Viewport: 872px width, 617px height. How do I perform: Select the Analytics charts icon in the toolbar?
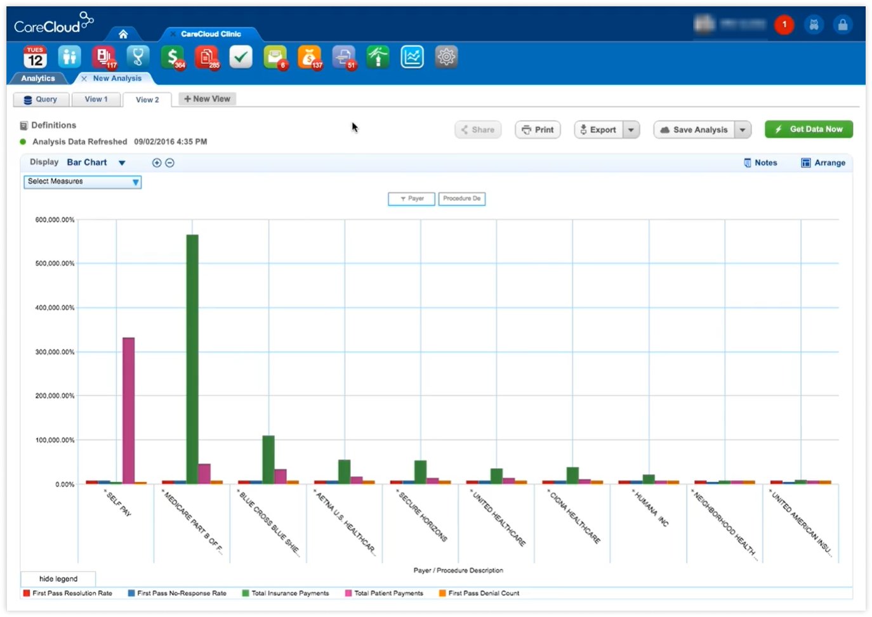click(x=411, y=56)
